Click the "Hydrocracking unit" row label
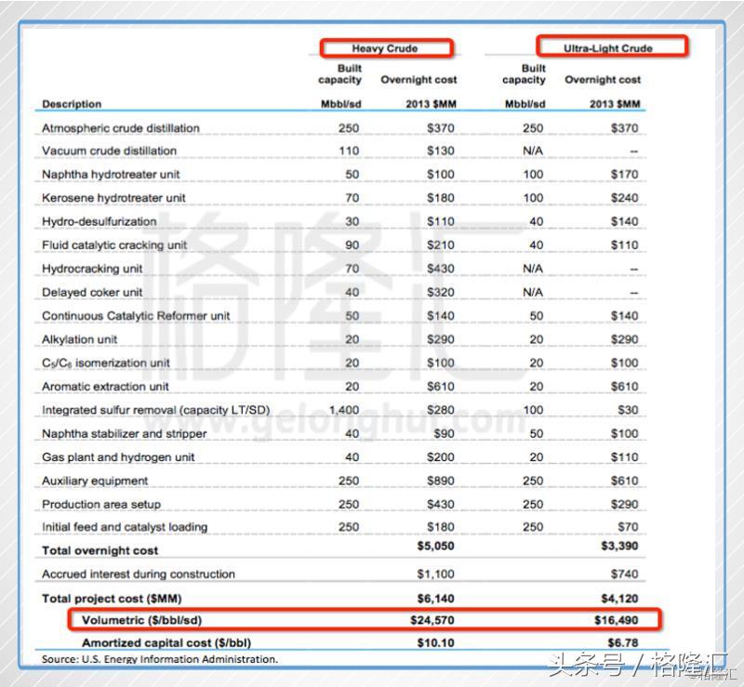The width and height of the screenshot is (744, 687). [x=92, y=269]
